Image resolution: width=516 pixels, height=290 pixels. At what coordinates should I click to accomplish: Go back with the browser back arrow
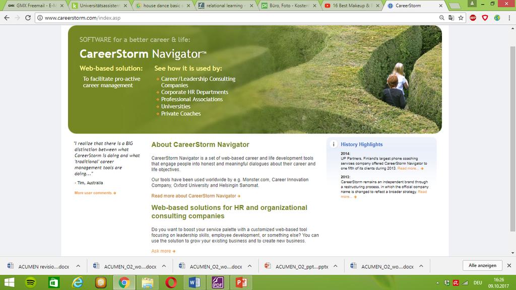pos(7,18)
